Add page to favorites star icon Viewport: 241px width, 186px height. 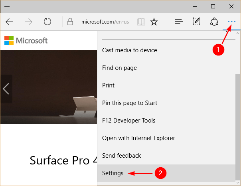click(154, 22)
